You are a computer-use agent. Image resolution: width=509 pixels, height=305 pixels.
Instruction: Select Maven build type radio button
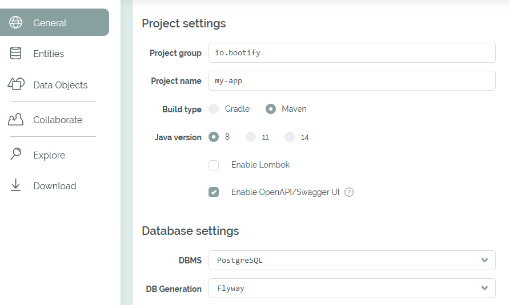point(271,109)
